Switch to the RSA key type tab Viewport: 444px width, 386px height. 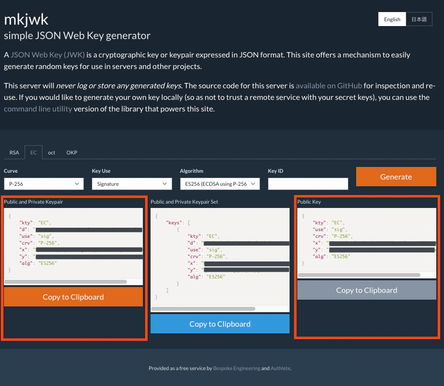pos(14,152)
